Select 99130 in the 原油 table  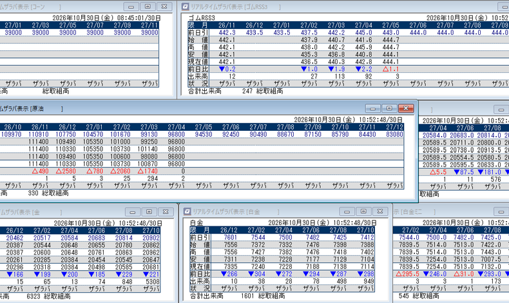(149, 135)
